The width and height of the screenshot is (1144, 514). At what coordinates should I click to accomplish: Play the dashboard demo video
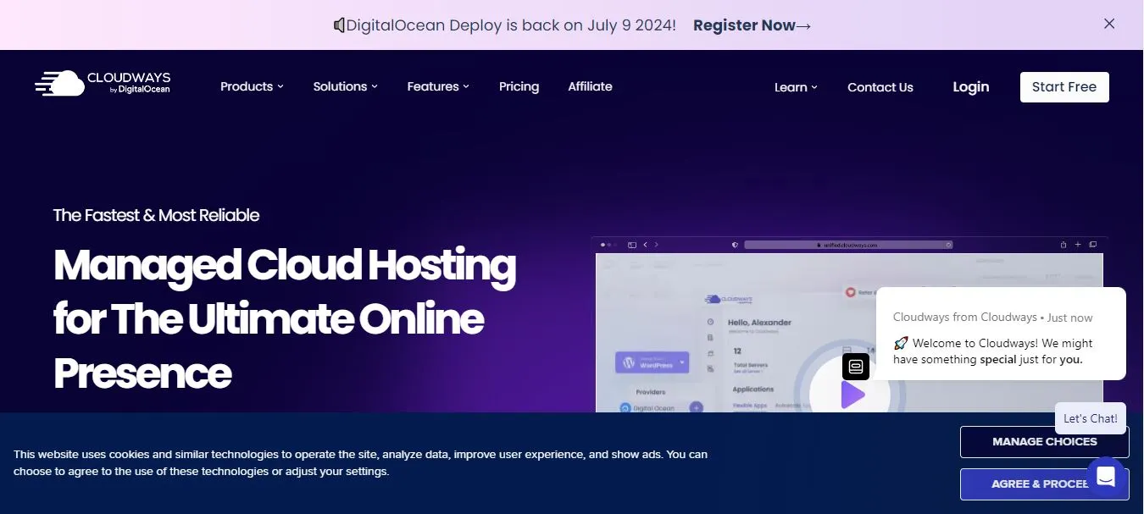[x=852, y=395]
